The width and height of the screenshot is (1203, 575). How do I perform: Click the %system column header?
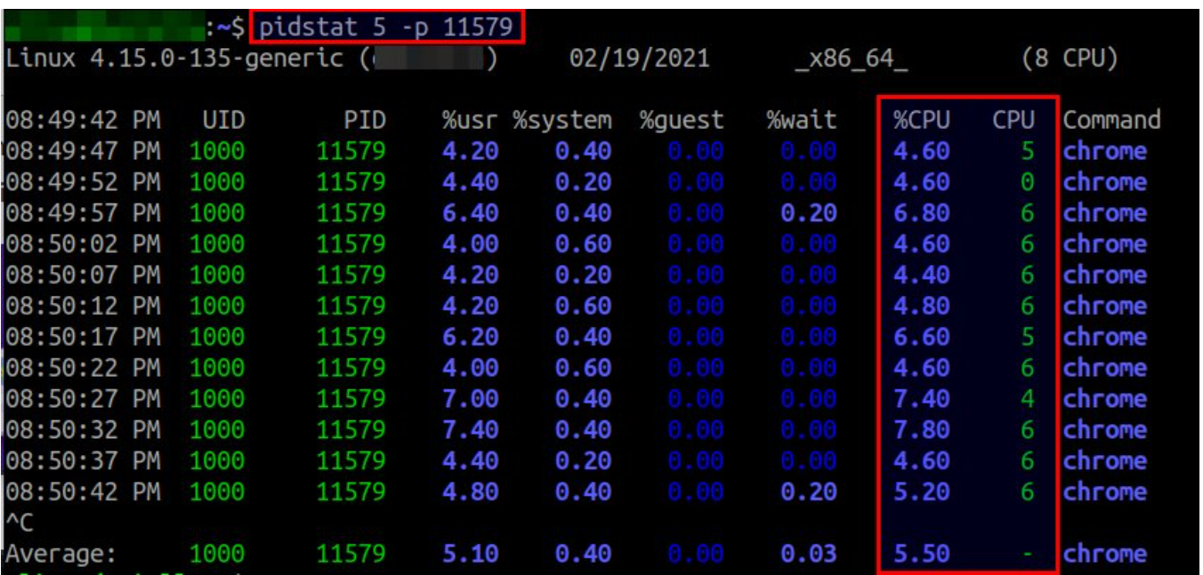(561, 120)
